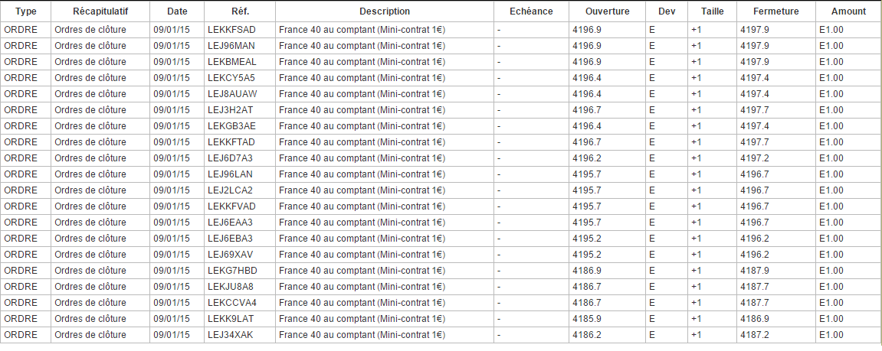Click reference LEJ6D7A3

tap(230, 158)
